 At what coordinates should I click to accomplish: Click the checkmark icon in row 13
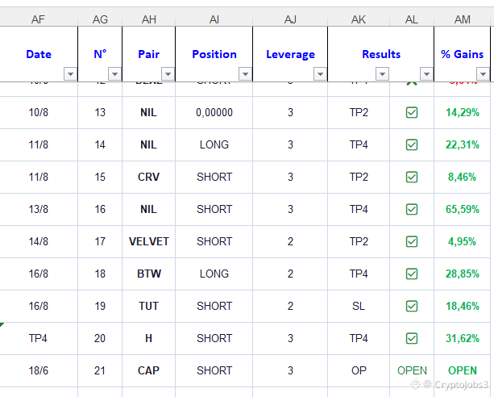[x=412, y=112]
